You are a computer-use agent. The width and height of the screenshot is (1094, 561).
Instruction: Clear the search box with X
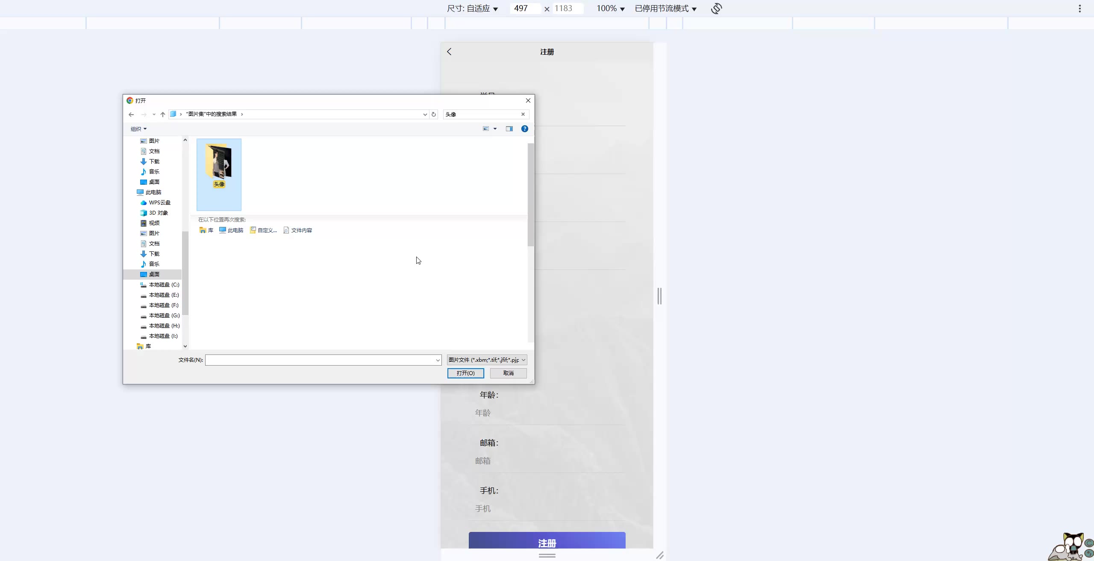[x=523, y=114]
